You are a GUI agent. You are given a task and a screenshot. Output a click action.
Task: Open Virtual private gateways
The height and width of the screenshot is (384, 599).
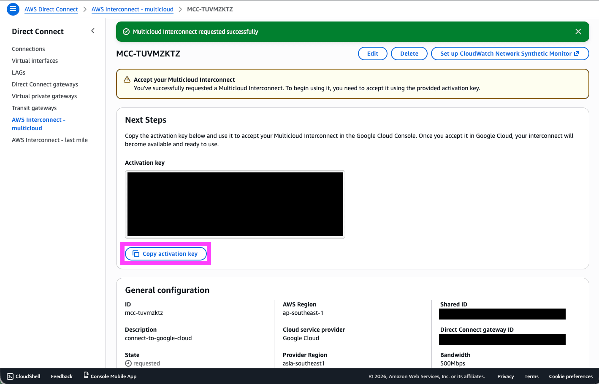coord(44,96)
